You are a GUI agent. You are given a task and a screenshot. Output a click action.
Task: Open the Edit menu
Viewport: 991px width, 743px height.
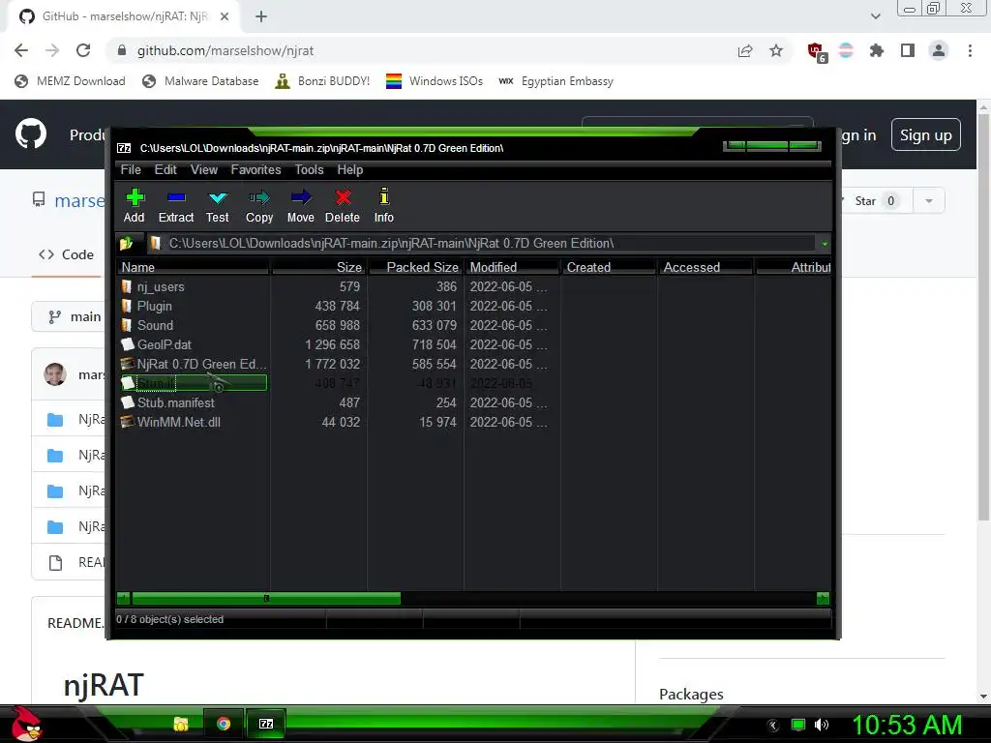pyautogui.click(x=165, y=170)
